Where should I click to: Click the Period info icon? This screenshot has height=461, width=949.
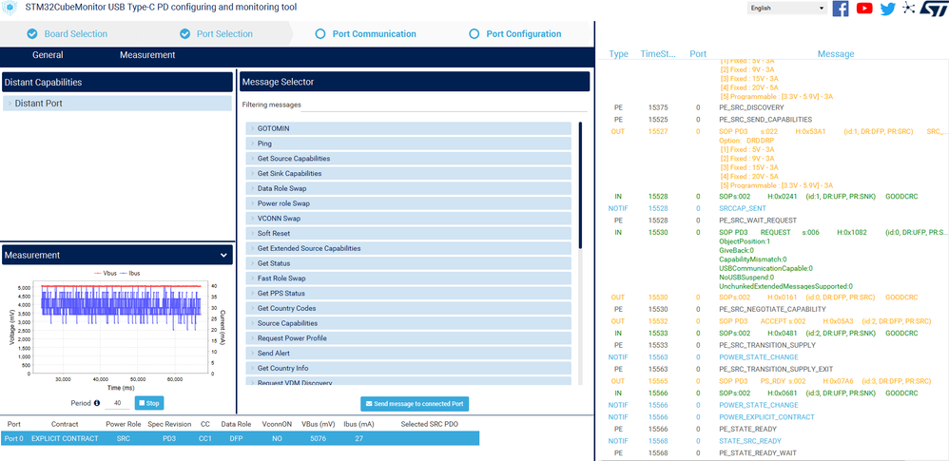coord(96,403)
